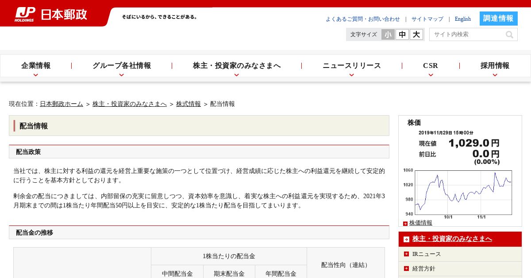
Task: Click the search magnifier icon
Action: click(x=510, y=34)
